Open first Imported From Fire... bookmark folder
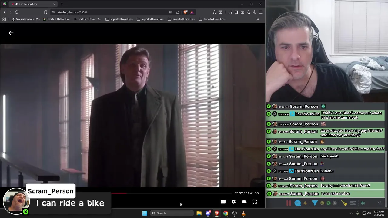This screenshot has height=218, width=388. coord(119,19)
